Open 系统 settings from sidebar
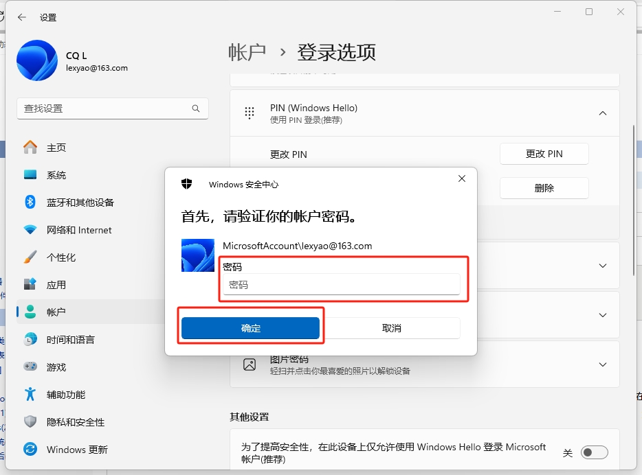The height and width of the screenshot is (475, 642). (55, 174)
